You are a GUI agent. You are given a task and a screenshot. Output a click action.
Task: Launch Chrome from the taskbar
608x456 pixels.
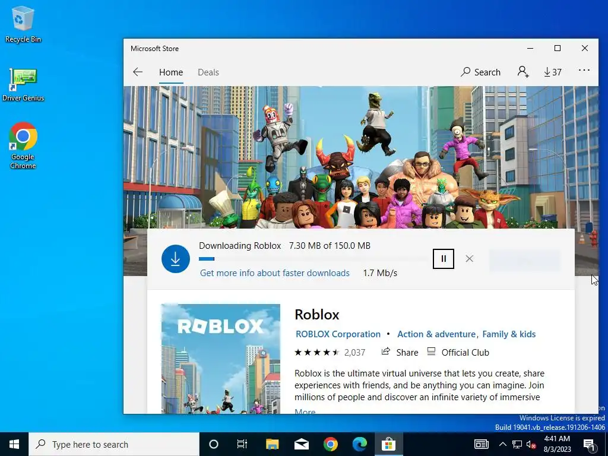pyautogui.click(x=330, y=444)
